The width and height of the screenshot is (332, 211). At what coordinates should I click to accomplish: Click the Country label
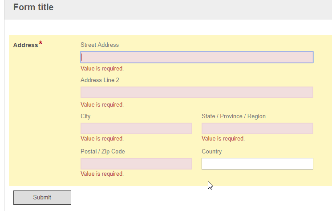pyautogui.click(x=211, y=152)
